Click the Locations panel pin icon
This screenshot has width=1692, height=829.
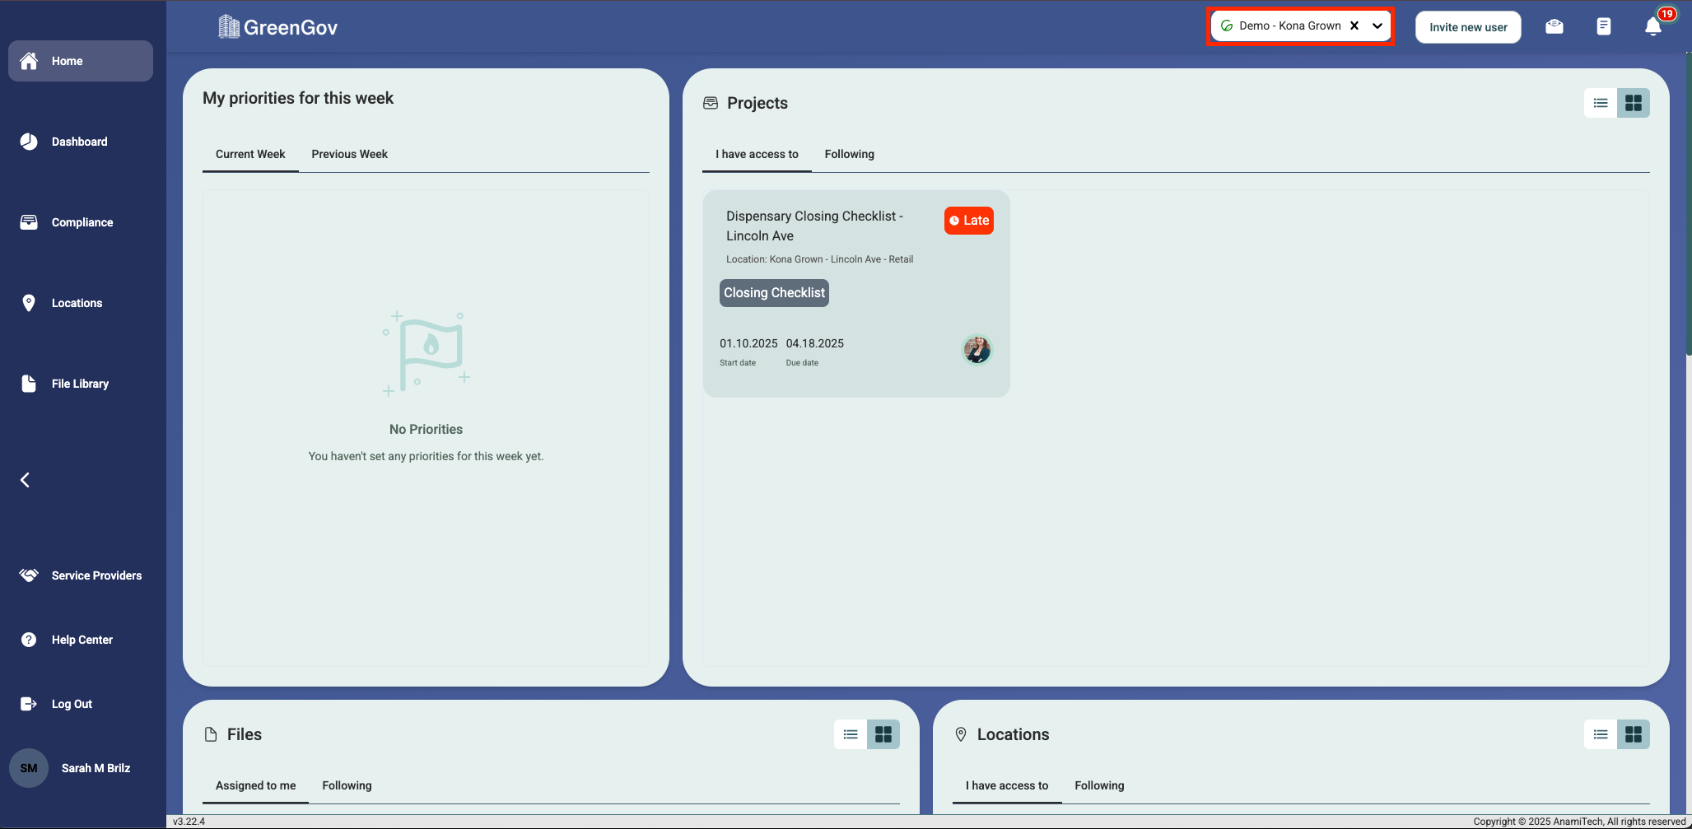[x=961, y=734]
